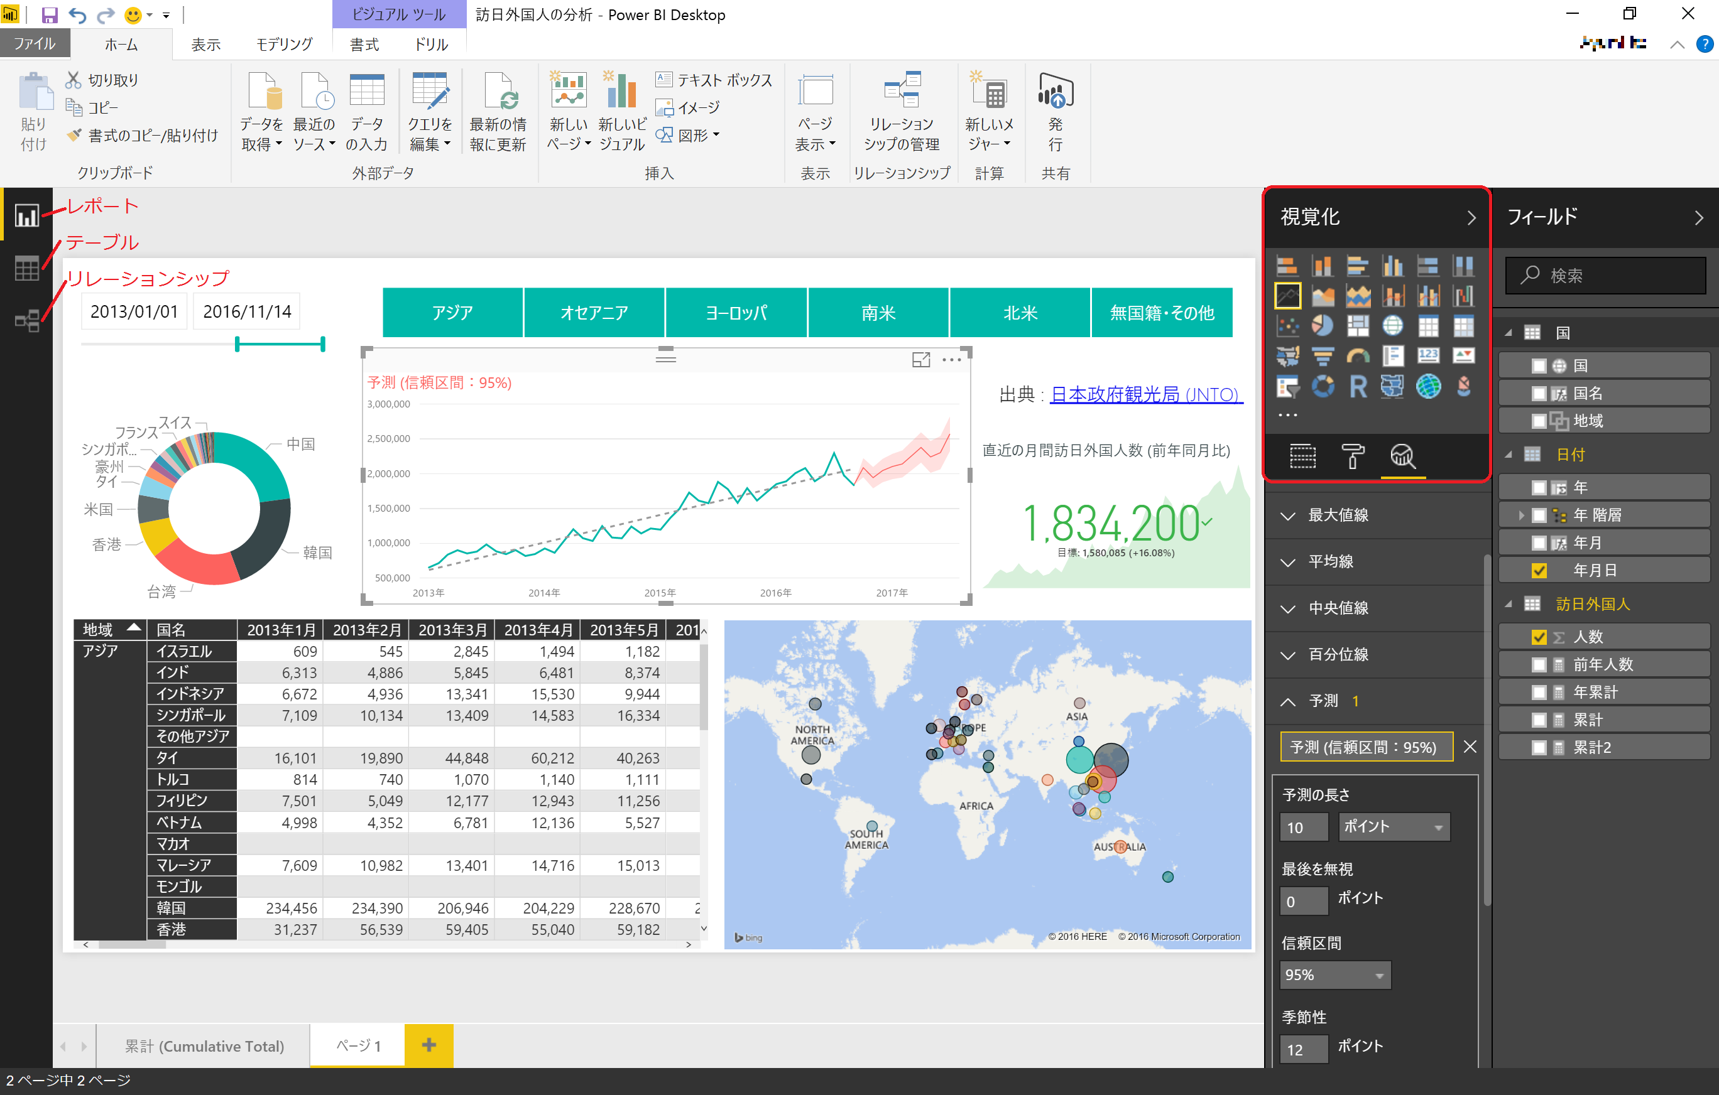Screen dimensions: 1719x1095
Task: Click the Save icon in title bar
Action: point(49,15)
